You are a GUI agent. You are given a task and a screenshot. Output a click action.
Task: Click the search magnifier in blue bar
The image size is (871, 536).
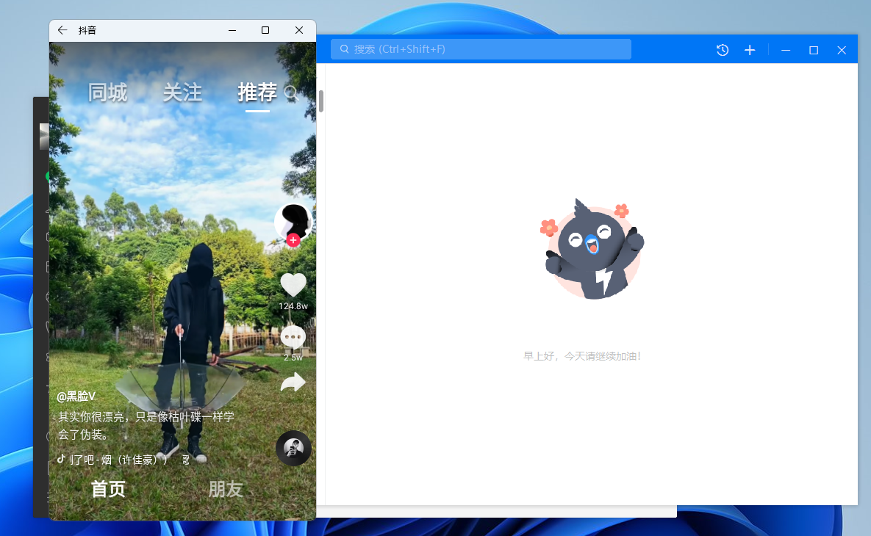click(345, 49)
